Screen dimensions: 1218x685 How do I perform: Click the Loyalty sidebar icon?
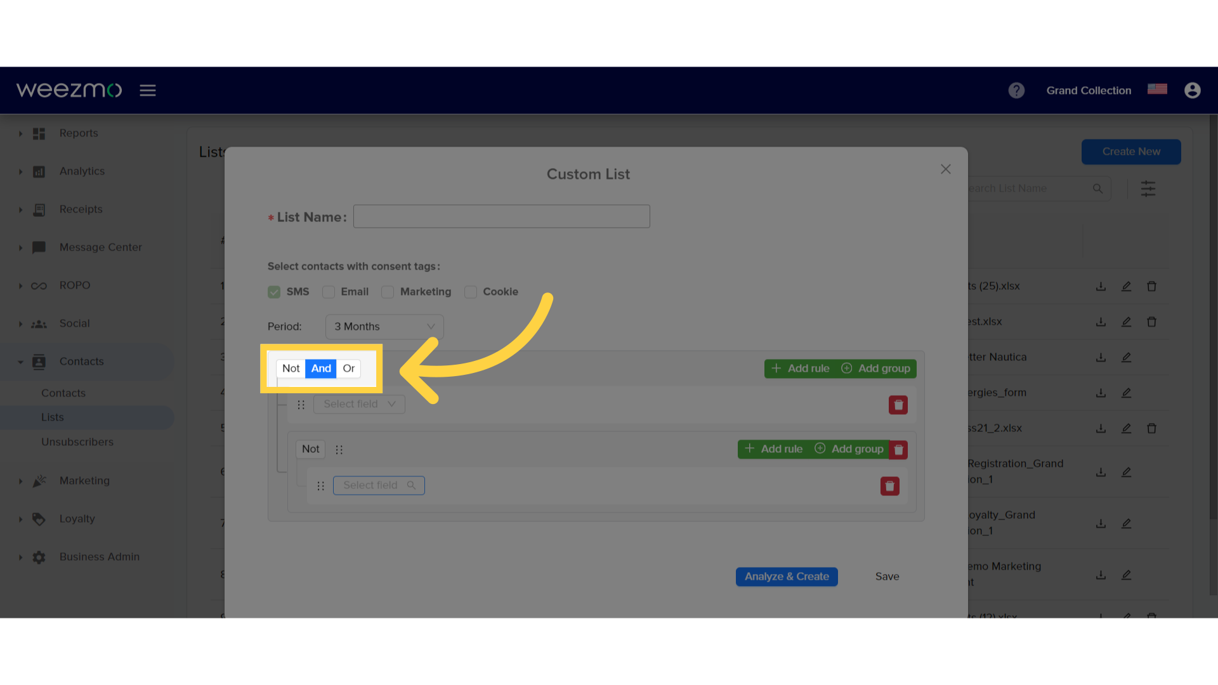pos(39,519)
